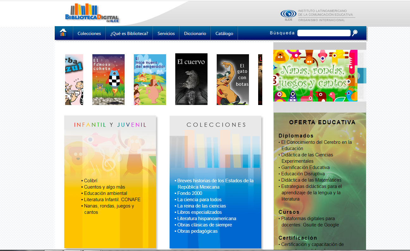The height and width of the screenshot is (251, 410).
Task: Go to the Servicios menu item
Action: click(x=166, y=33)
